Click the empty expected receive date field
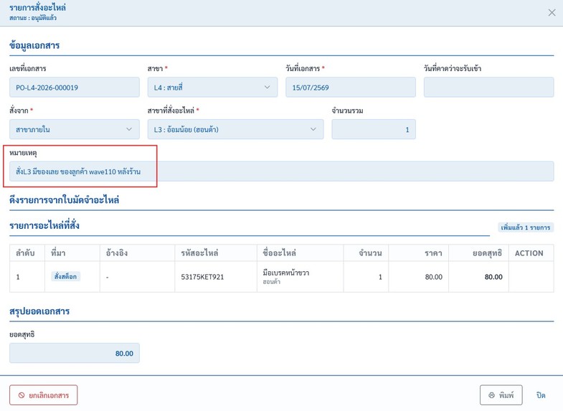The image size is (563, 411). tap(488, 88)
